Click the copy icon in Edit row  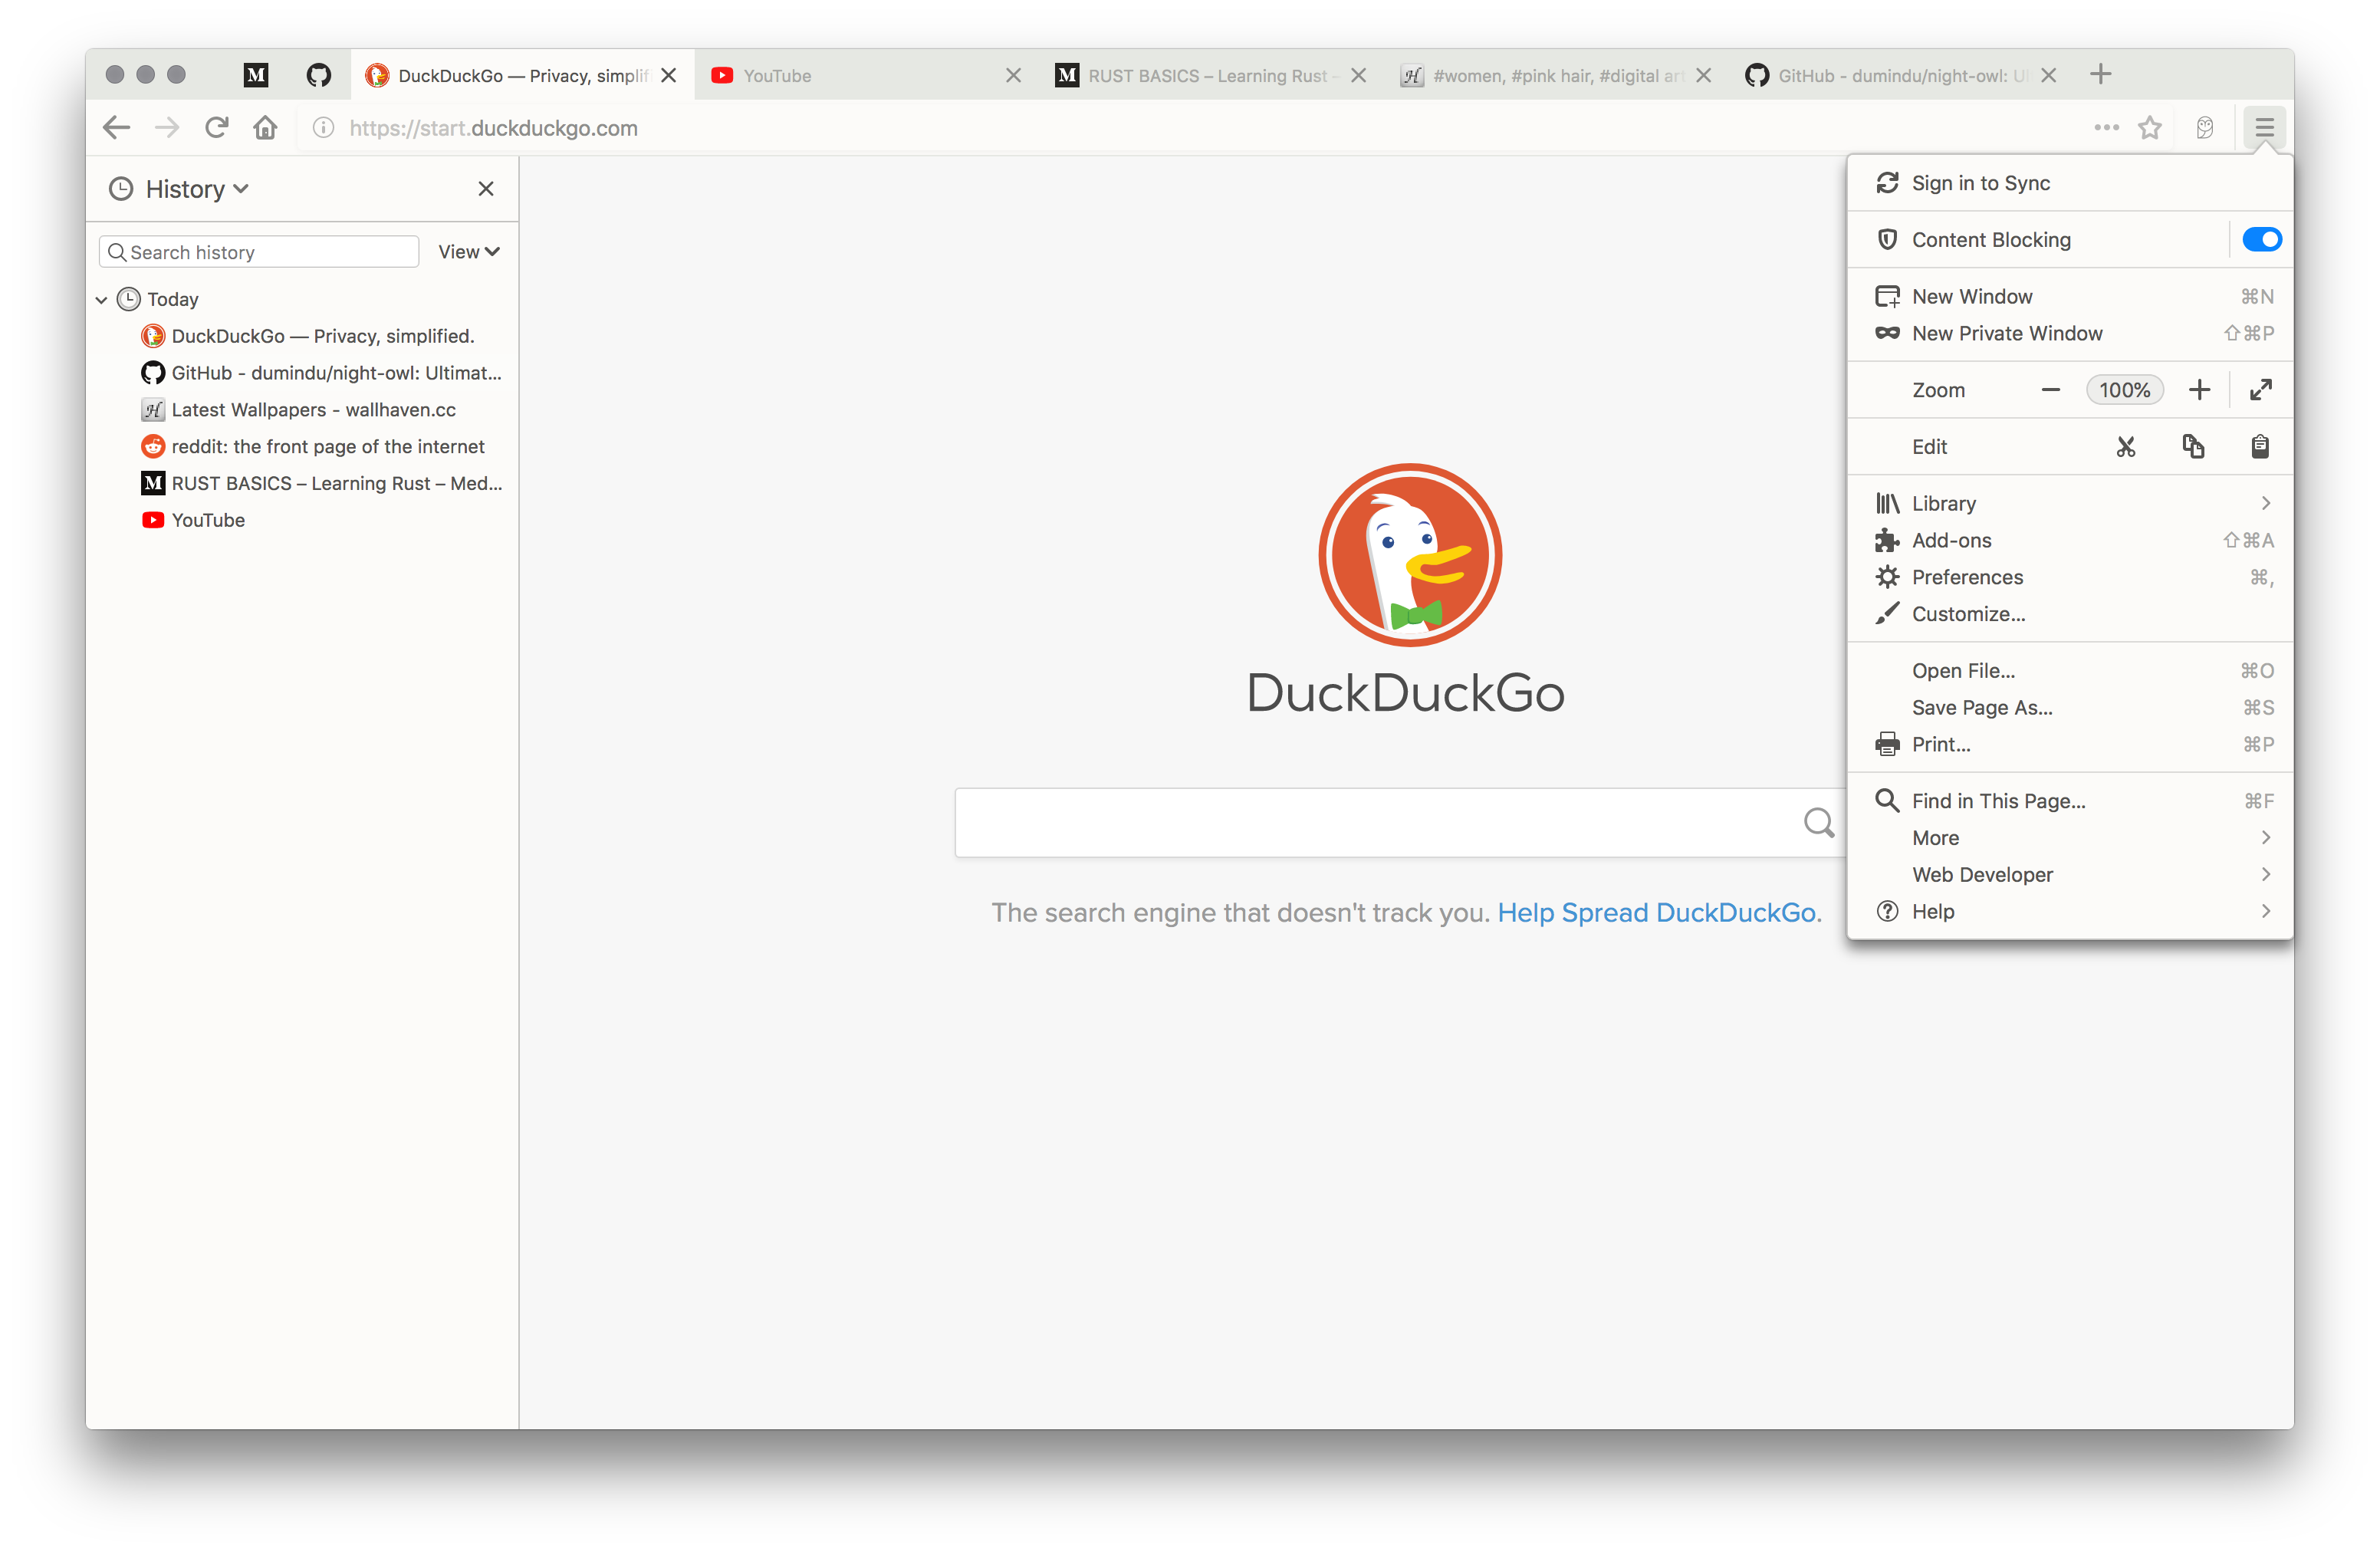click(2193, 447)
